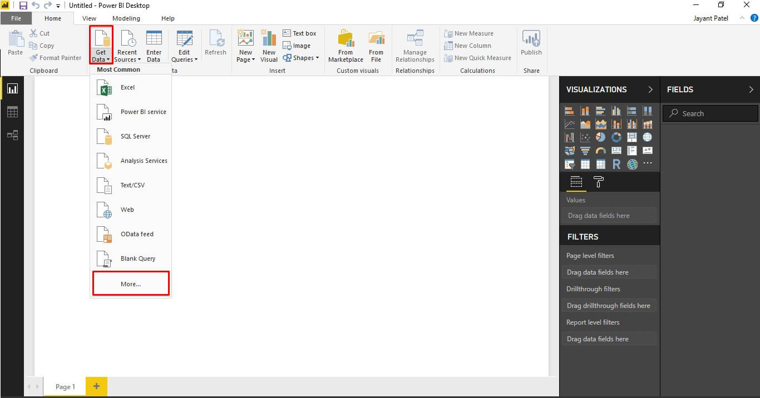Select the ArcGIS Maps visual
The image size is (760, 398).
point(632,164)
